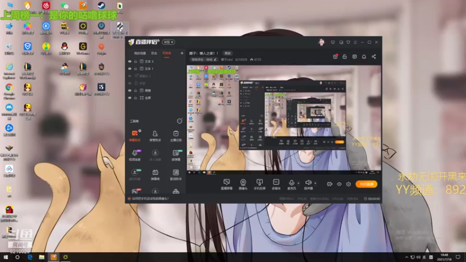Open the 读弹幕 tool

[176, 155]
